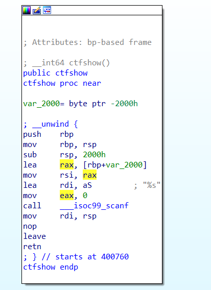Click the 'ctfshow proc near' line
This screenshot has width=211, height=290.
[x=62, y=83]
